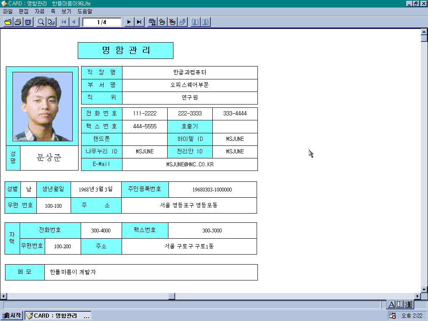Click the magnifying glass search icon
Image resolution: width=428 pixels, height=321 pixels.
[x=41, y=22]
